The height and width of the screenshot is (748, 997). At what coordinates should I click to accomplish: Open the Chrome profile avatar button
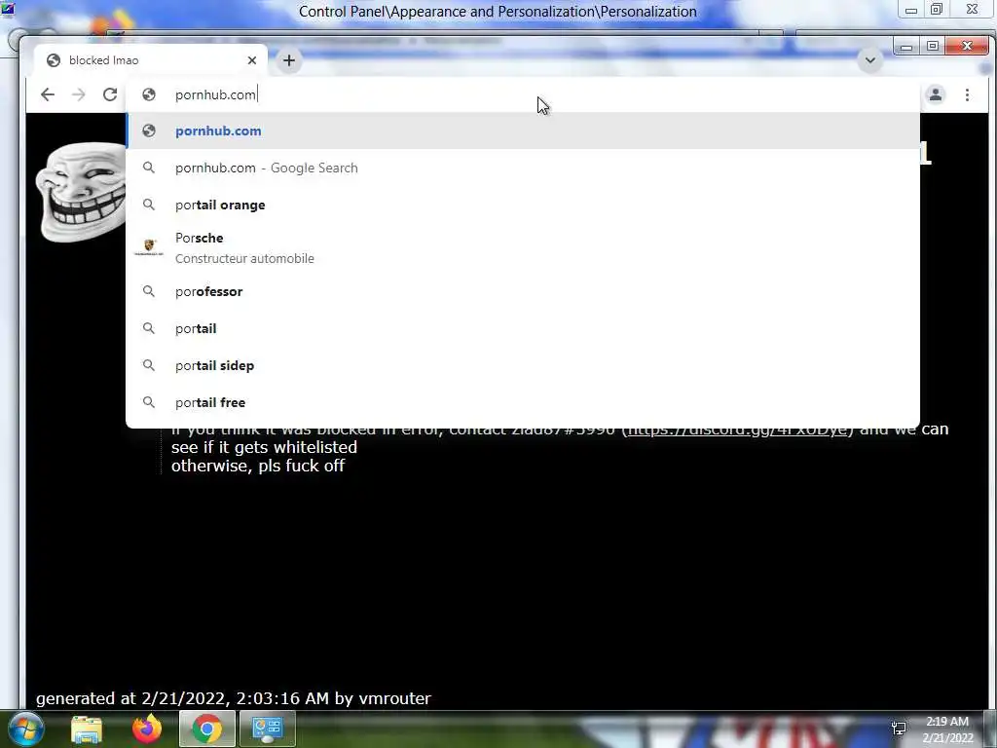pyautogui.click(x=936, y=94)
